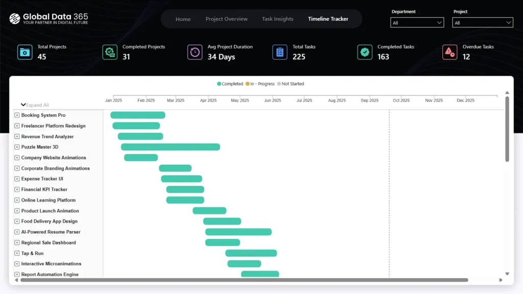
Task: Click the Corporate Branding Animations bar
Action: pos(176,168)
